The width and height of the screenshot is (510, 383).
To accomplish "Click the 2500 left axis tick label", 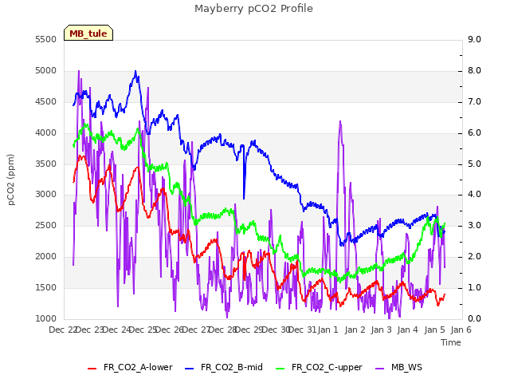I will click(46, 225).
